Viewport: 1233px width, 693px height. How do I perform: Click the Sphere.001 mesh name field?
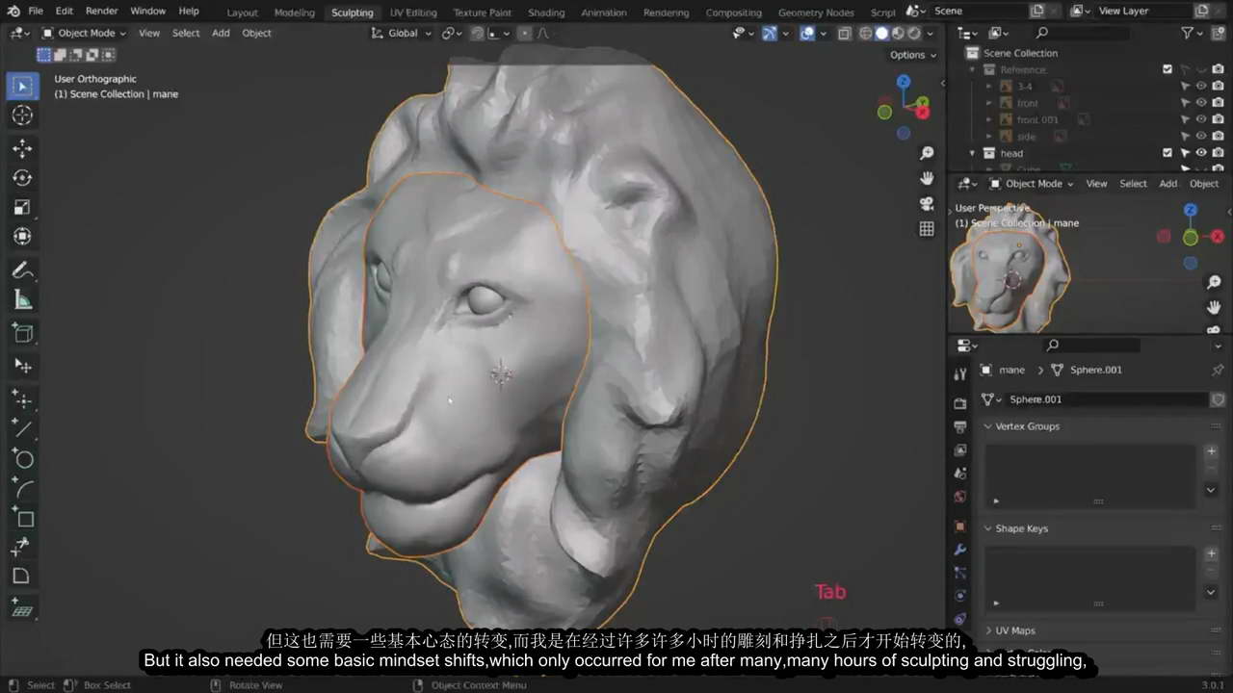(1106, 399)
